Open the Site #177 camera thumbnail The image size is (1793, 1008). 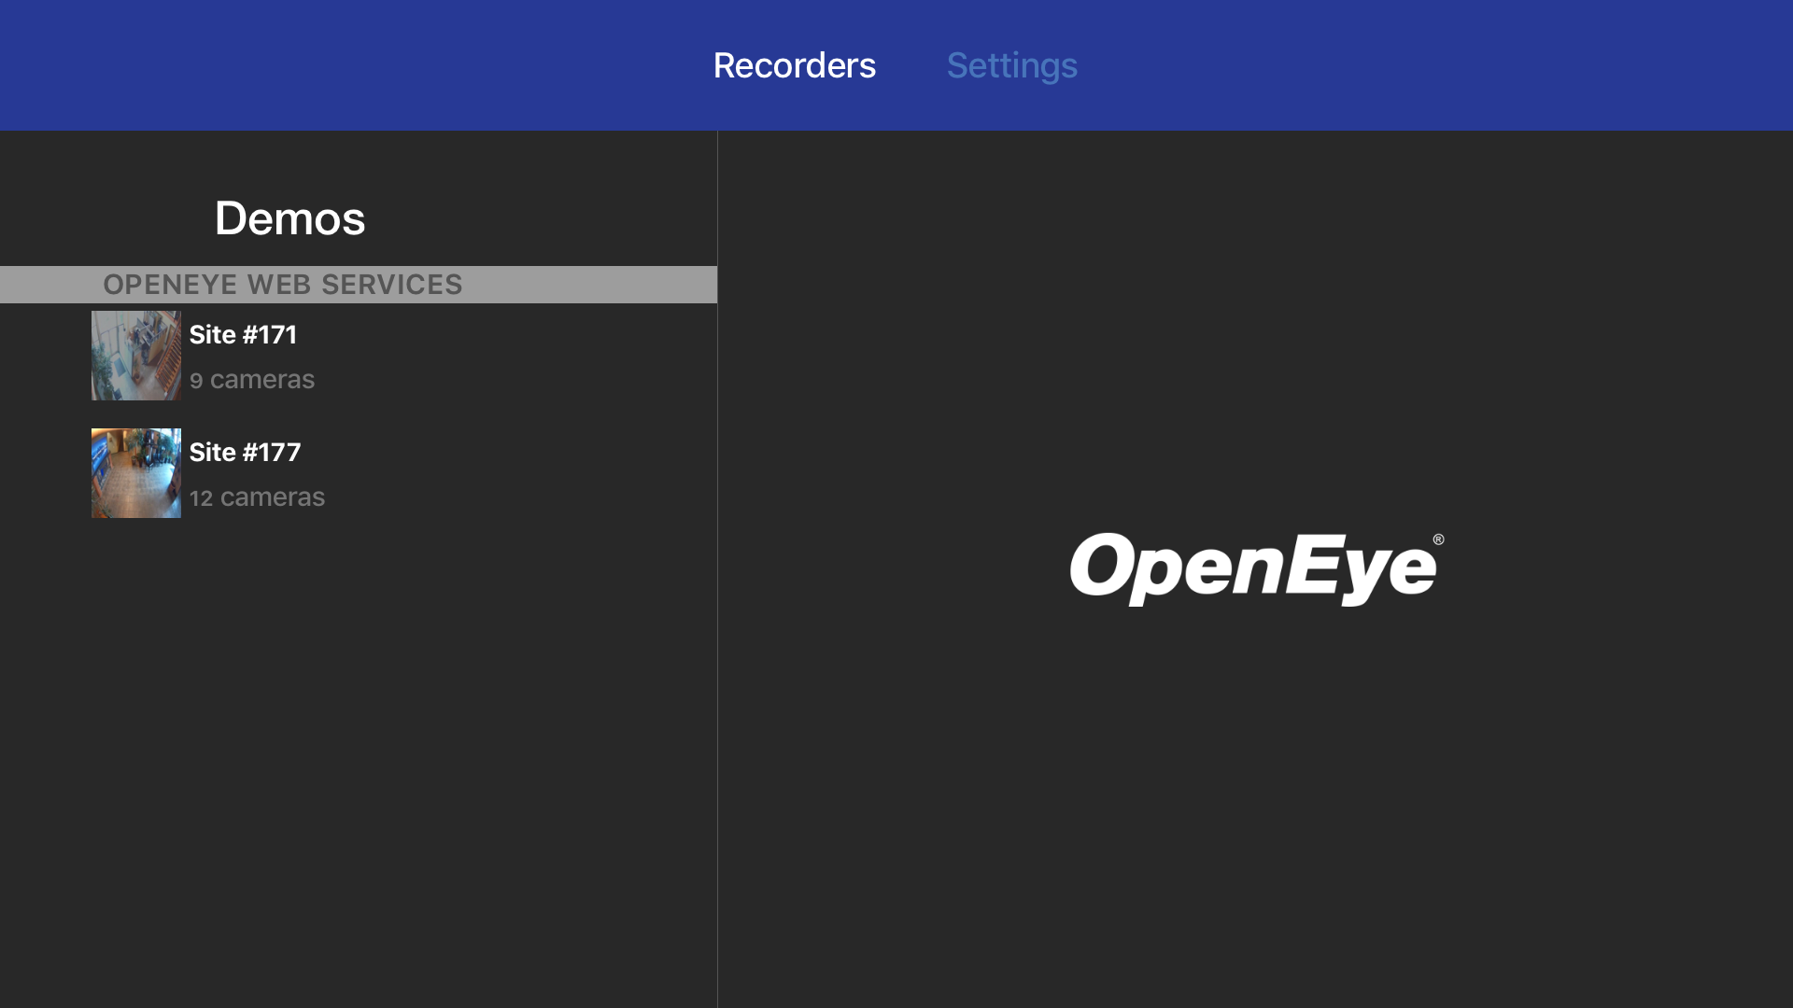tap(136, 473)
